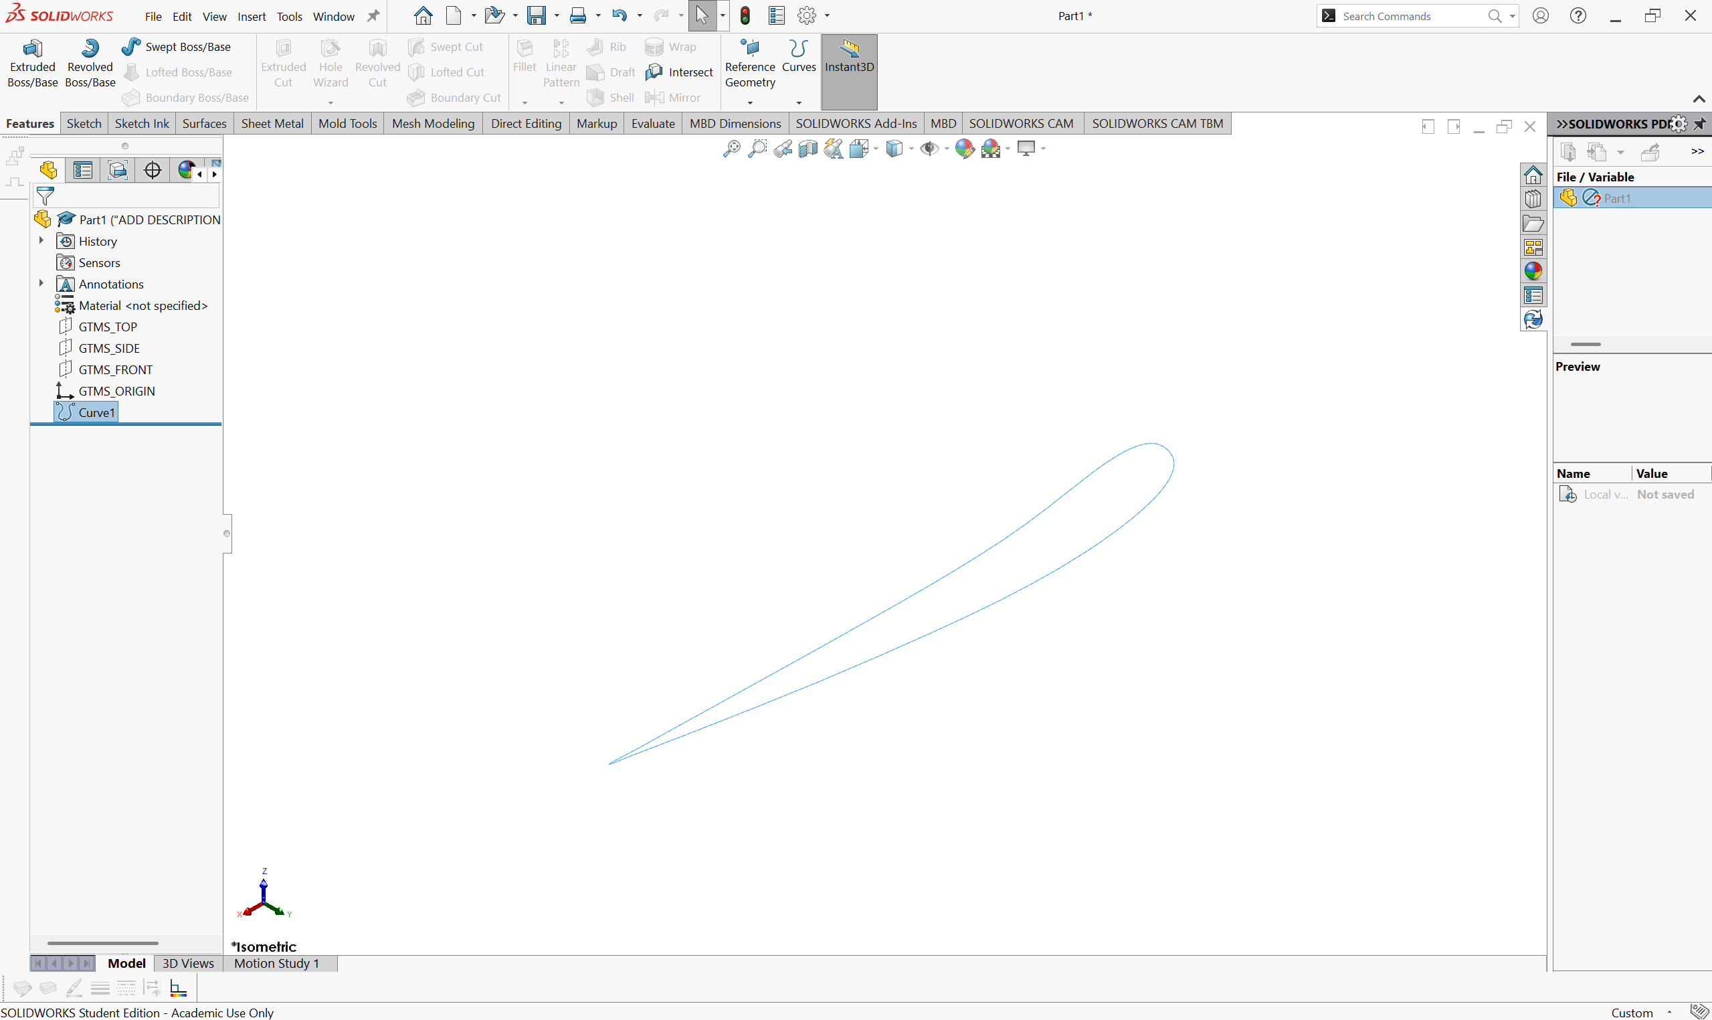1712x1020 pixels.
Task: Click the Rebuild traffic light icon
Action: 745,15
